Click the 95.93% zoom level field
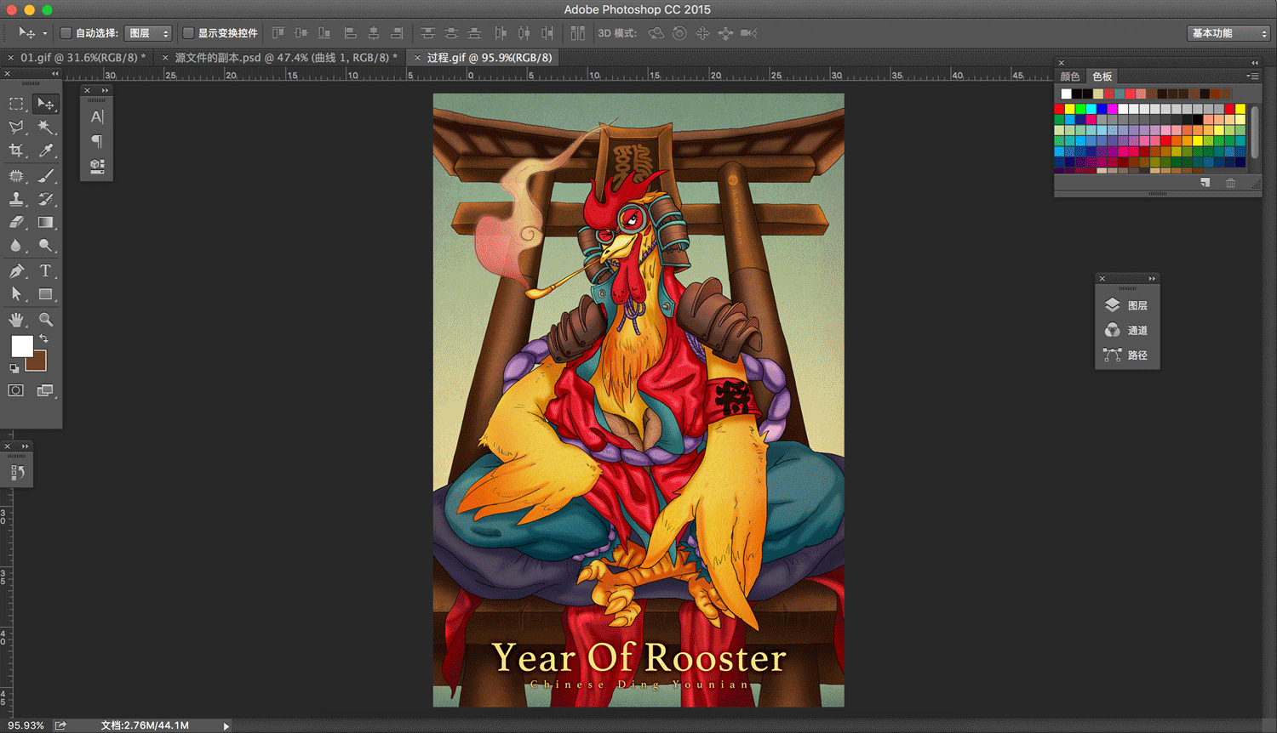This screenshot has width=1277, height=733. pyautogui.click(x=26, y=725)
